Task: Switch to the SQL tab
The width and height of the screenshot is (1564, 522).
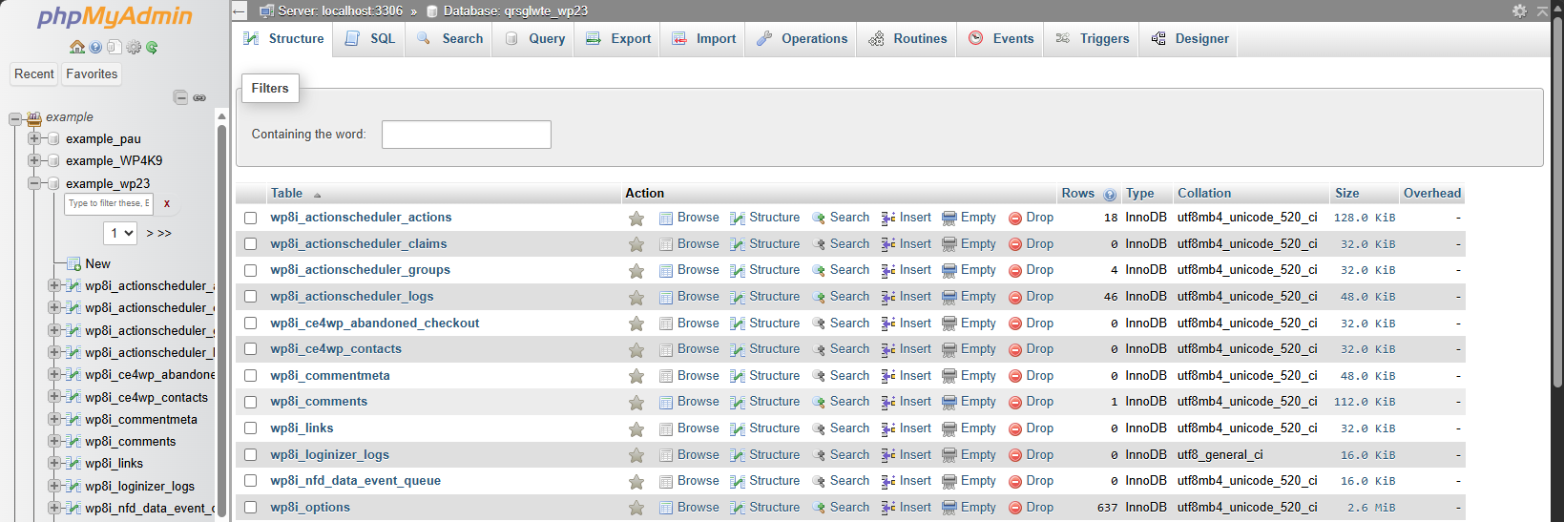Action: 370,39
